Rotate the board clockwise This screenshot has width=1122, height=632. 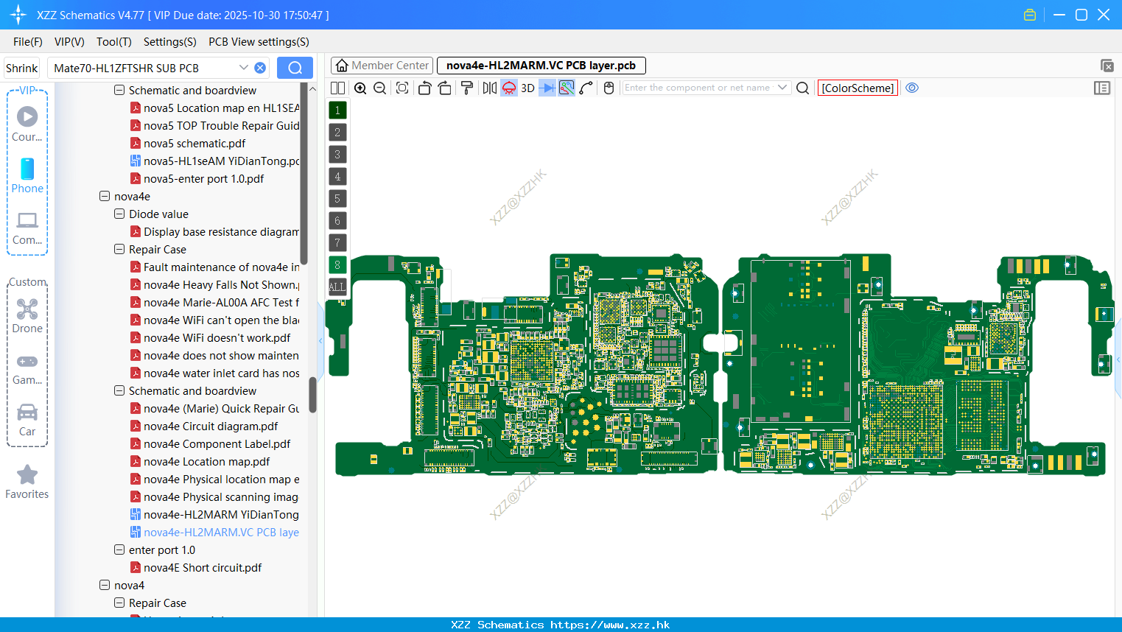[x=445, y=88]
